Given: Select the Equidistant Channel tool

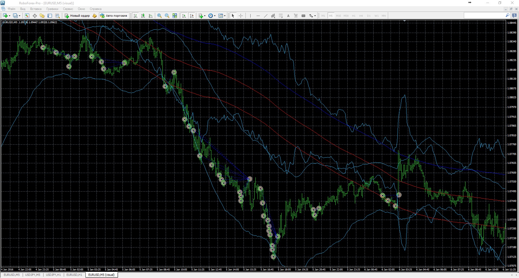Looking at the screenshot, I should (273, 16).
